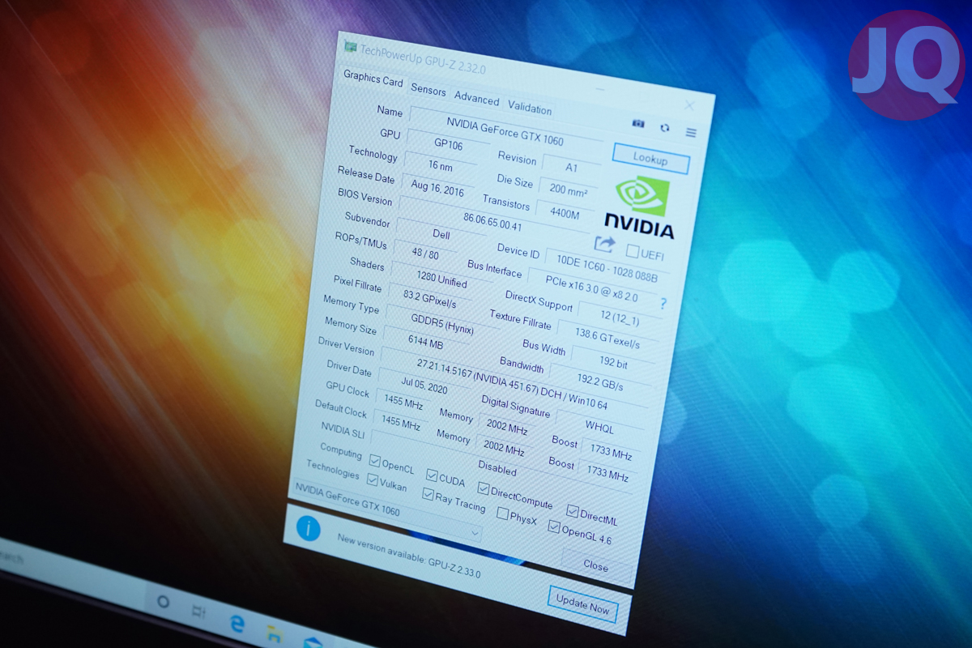Click the Technology value 16 nm
The width and height of the screenshot is (972, 648).
[440, 165]
